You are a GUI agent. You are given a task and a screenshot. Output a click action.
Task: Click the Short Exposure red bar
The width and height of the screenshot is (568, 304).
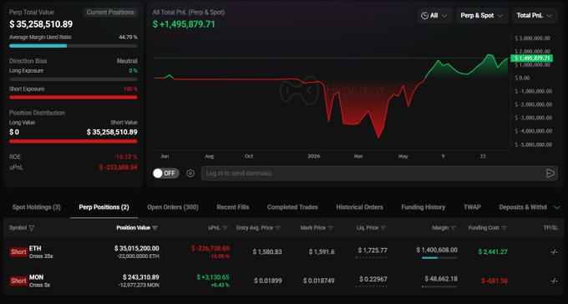coord(74,97)
